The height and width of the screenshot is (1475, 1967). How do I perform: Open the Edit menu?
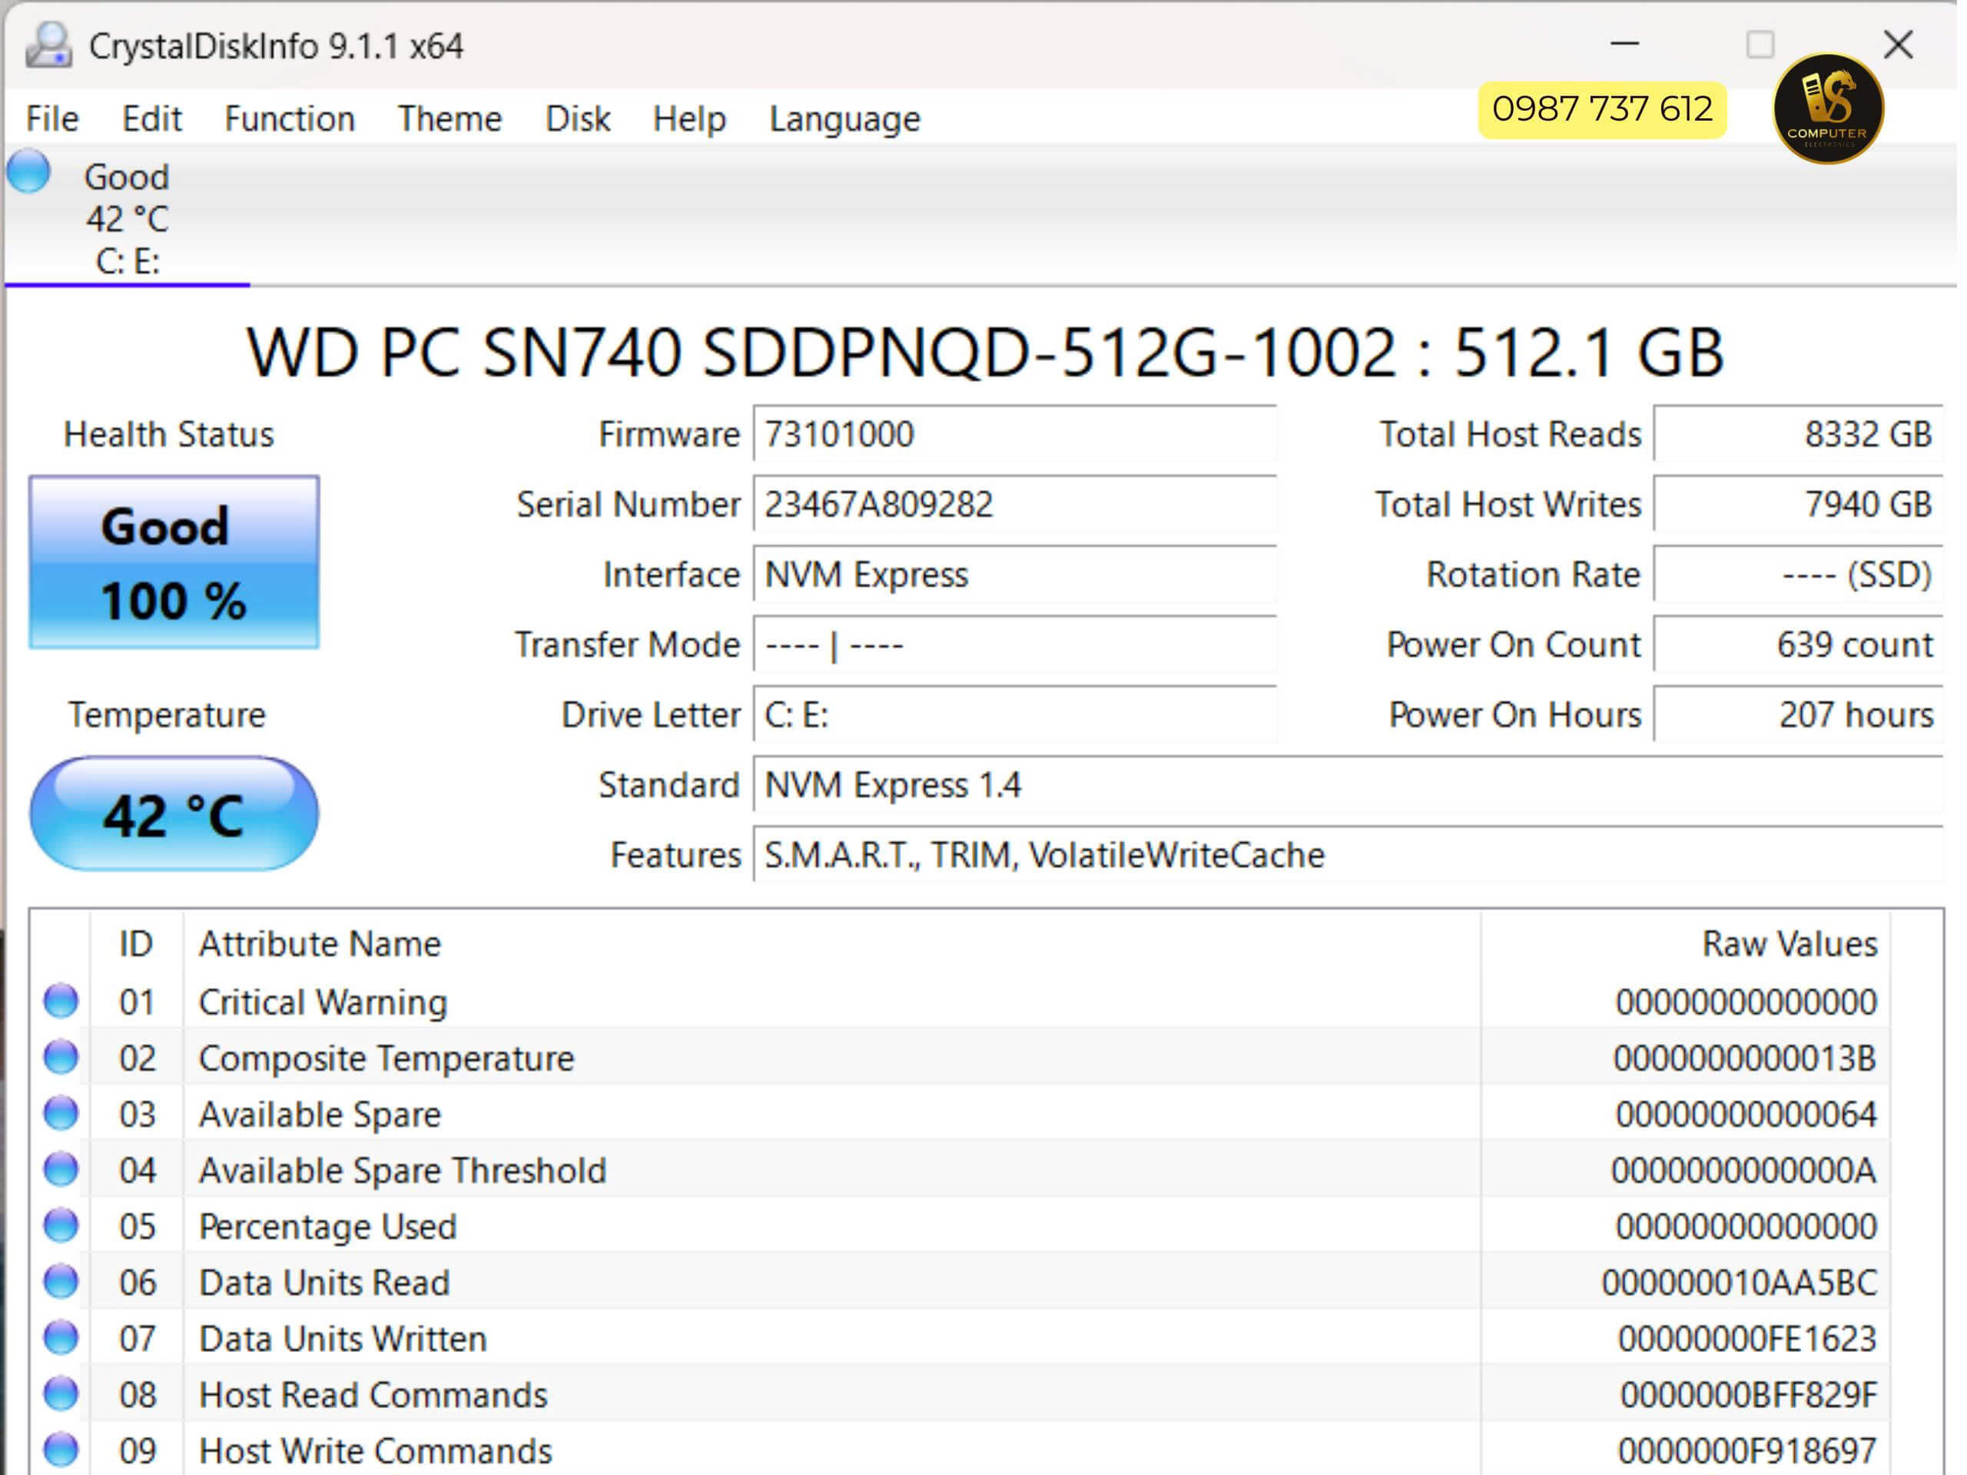pyautogui.click(x=151, y=118)
